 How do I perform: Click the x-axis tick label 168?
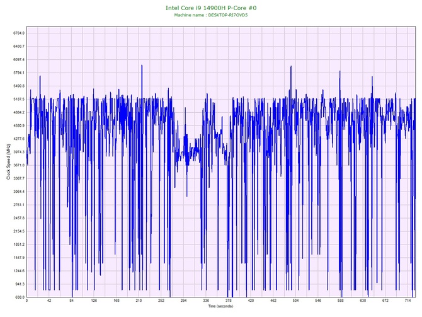pyautogui.click(x=117, y=301)
